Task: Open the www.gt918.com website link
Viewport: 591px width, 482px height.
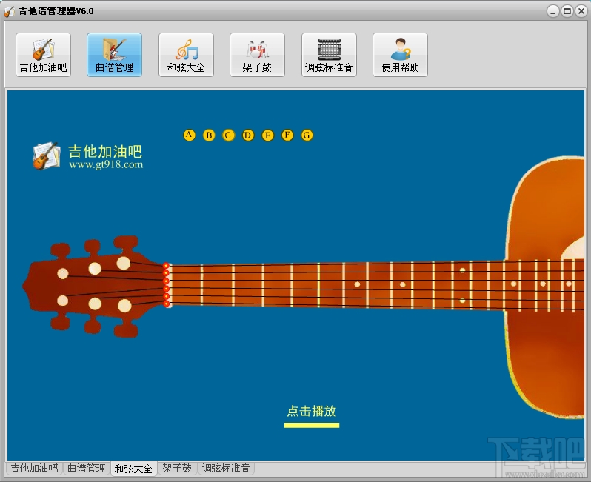Action: (x=106, y=164)
